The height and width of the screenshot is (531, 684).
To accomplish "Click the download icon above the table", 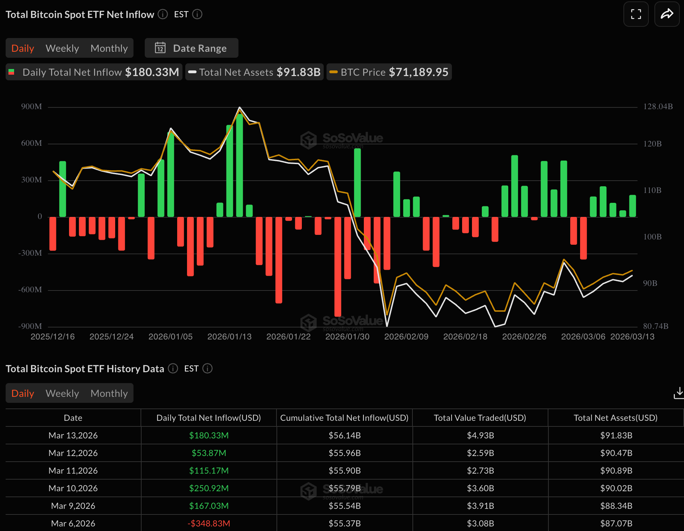I will click(x=679, y=393).
